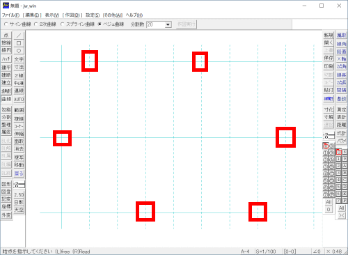Click 鉛直 perpendicular angle tool
This screenshot has width=348, height=255.
coord(341,52)
